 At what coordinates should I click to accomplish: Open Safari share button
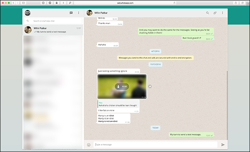[236, 3]
